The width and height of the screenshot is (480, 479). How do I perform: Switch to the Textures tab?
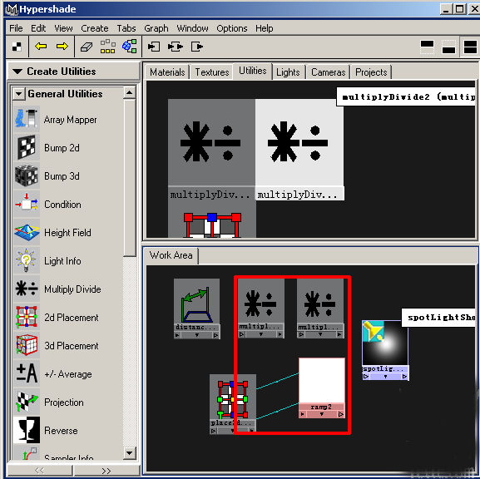(x=212, y=72)
